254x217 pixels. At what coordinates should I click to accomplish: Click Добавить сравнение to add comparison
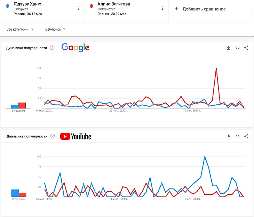click(x=200, y=9)
